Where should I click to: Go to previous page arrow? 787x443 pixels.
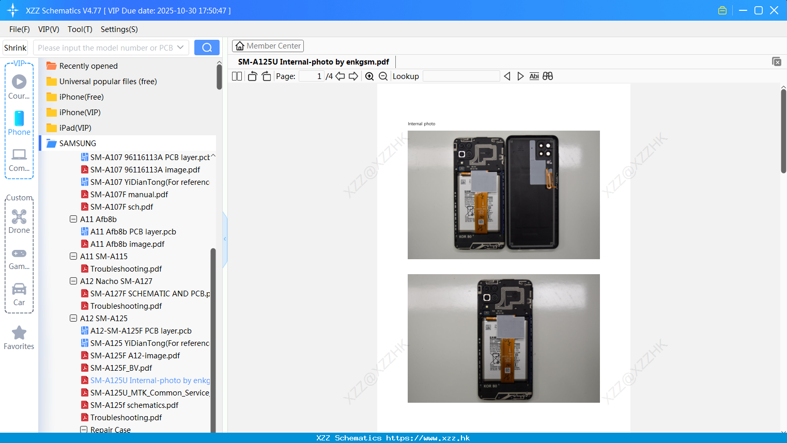[340, 76]
